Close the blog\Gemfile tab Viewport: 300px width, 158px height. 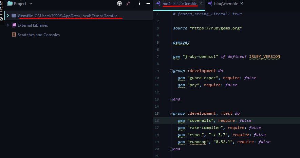tap(241, 3)
